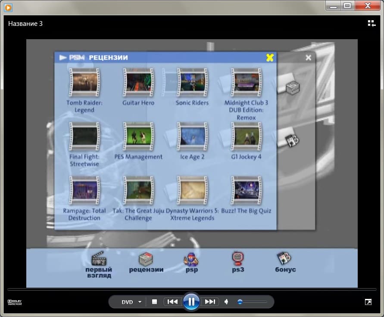Image resolution: width=384 pixels, height=317 pixels.
Task: Open the Guitar Hero review filmstrip icon
Action: coord(138,82)
